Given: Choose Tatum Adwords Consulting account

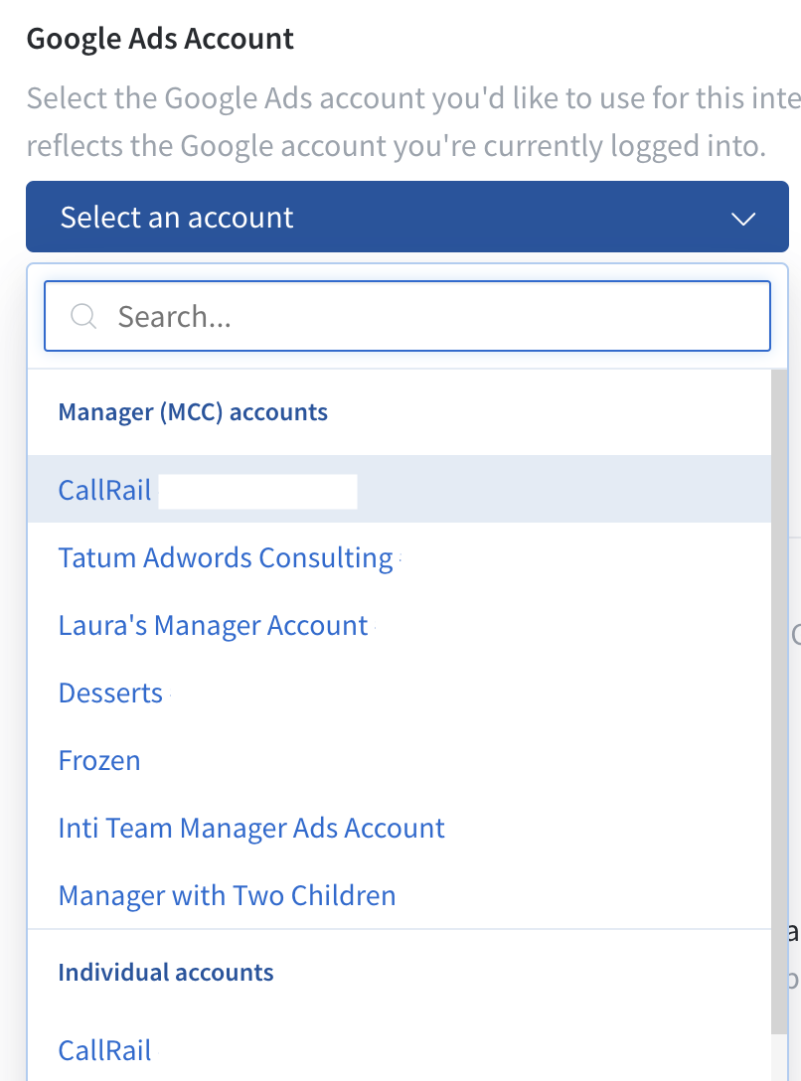Looking at the screenshot, I should pyautogui.click(x=400, y=557).
